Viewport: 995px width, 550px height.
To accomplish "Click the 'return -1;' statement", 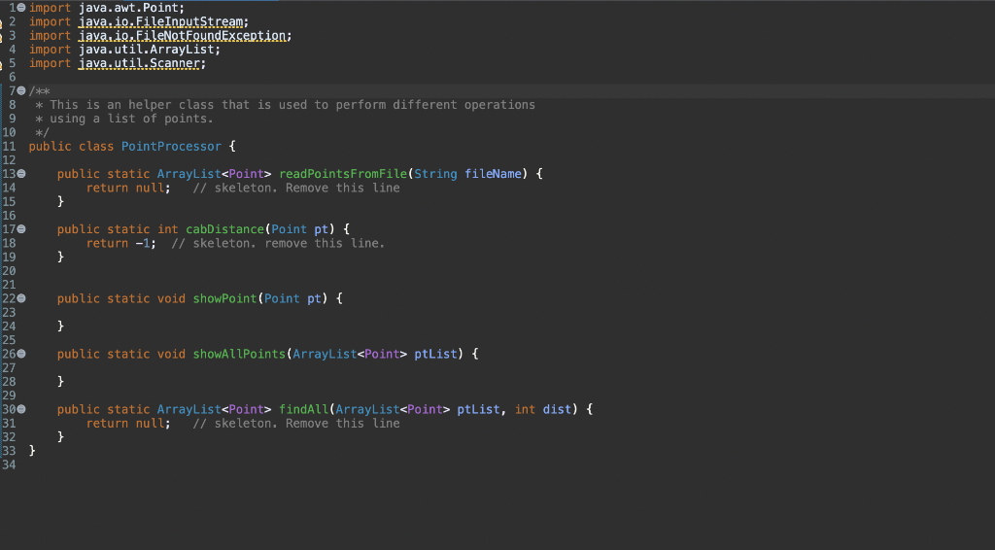I will (x=121, y=243).
